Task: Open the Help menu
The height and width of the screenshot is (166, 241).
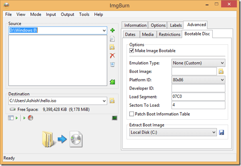Action: pyautogui.click(x=99, y=15)
